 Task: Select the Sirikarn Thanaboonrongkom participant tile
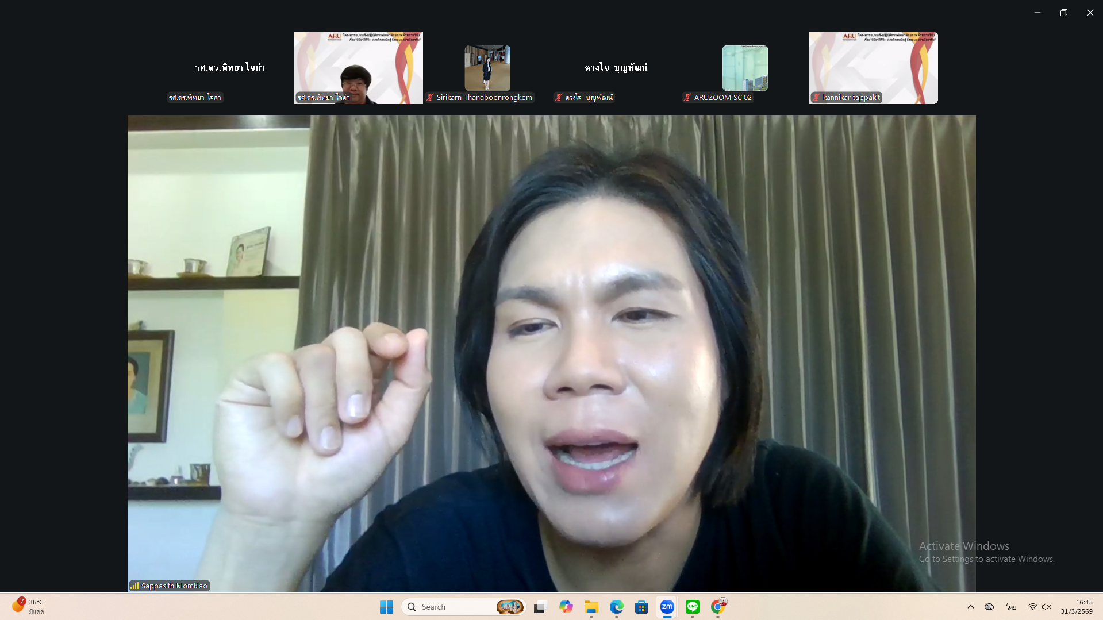click(x=487, y=68)
